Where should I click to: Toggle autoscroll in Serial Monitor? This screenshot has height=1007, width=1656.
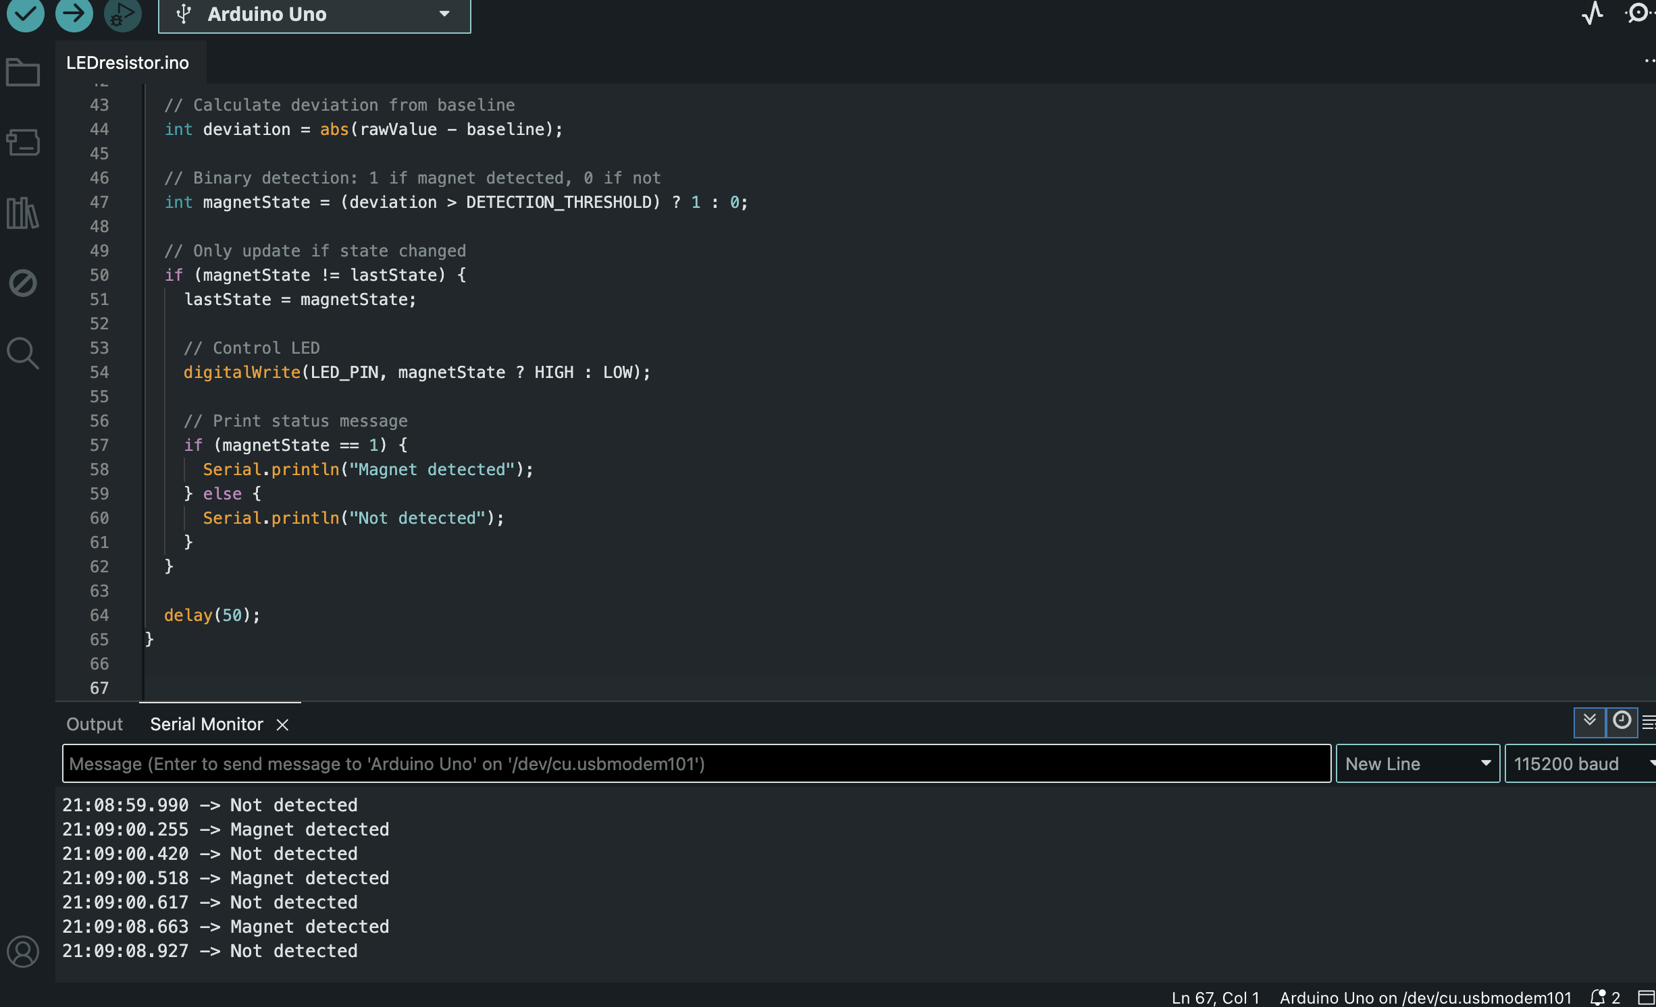(x=1589, y=721)
